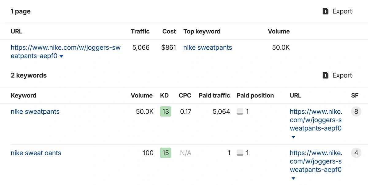Open SERP features badge showing 8
Viewport: 368px width, 185px height.
[356, 111]
